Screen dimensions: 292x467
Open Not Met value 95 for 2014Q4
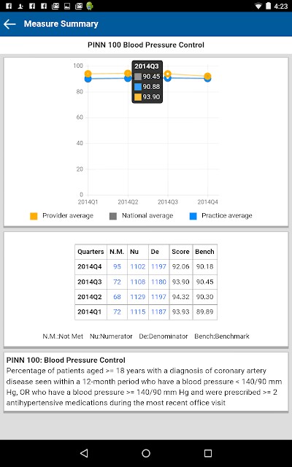click(117, 266)
